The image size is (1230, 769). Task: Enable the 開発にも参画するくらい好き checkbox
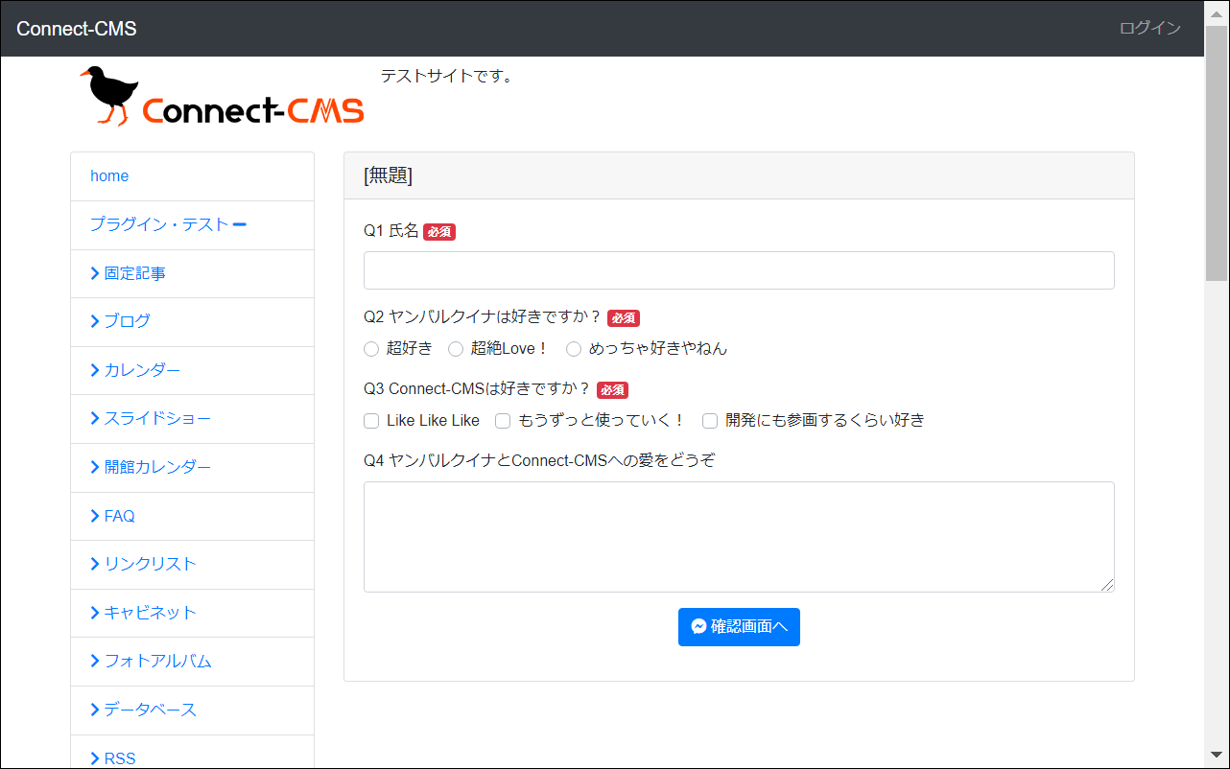tap(710, 421)
